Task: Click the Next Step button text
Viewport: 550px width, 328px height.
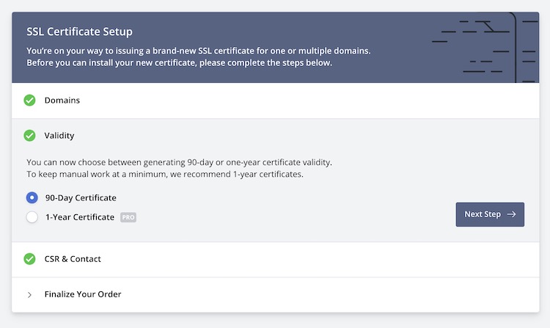Action: click(x=483, y=214)
